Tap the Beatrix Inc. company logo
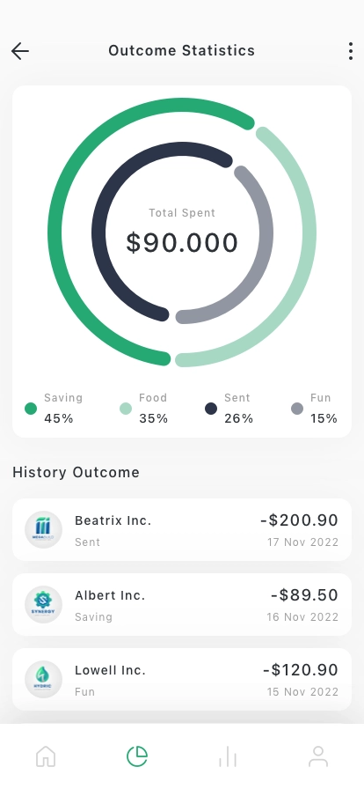The width and height of the screenshot is (364, 789). [44, 529]
